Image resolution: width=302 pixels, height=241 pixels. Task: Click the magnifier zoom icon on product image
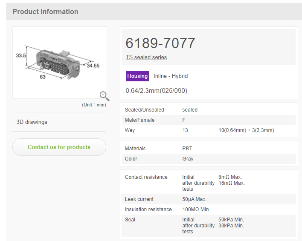pyautogui.click(x=104, y=96)
